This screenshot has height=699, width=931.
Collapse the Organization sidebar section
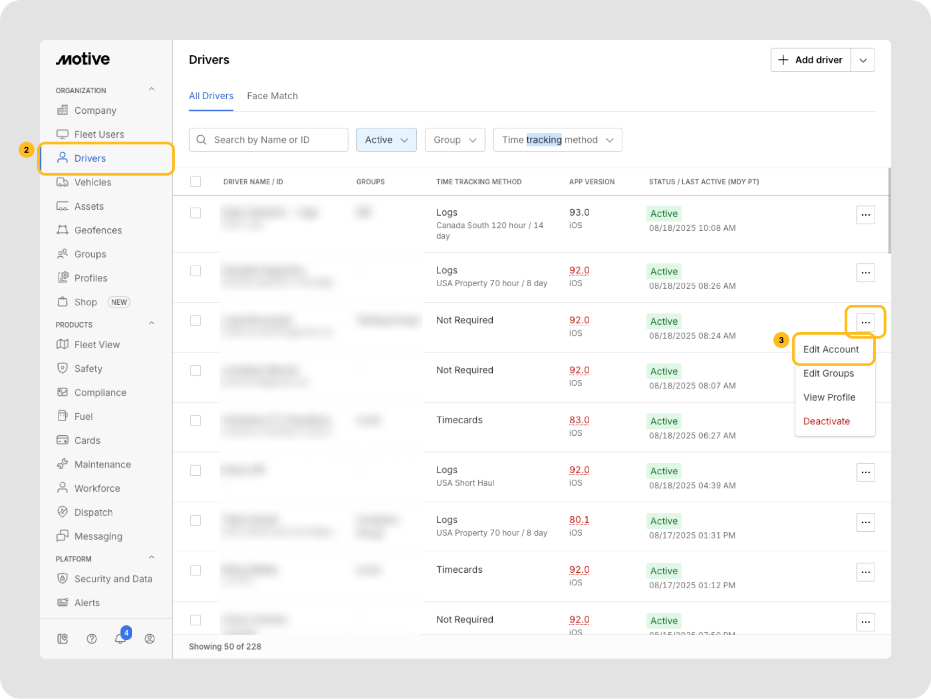point(151,89)
